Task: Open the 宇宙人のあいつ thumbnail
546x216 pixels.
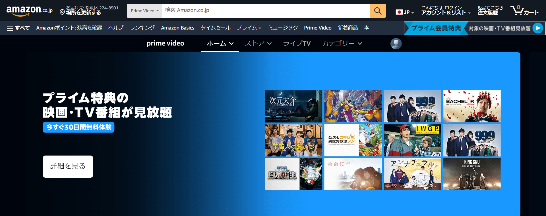Action: coord(293,140)
